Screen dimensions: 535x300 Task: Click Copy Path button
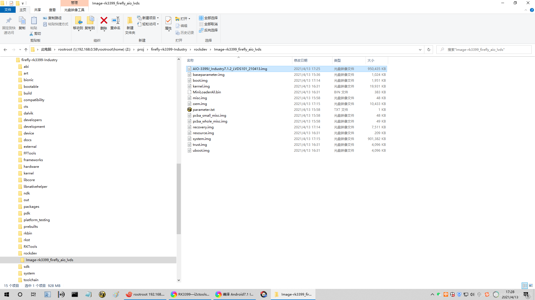(x=52, y=18)
